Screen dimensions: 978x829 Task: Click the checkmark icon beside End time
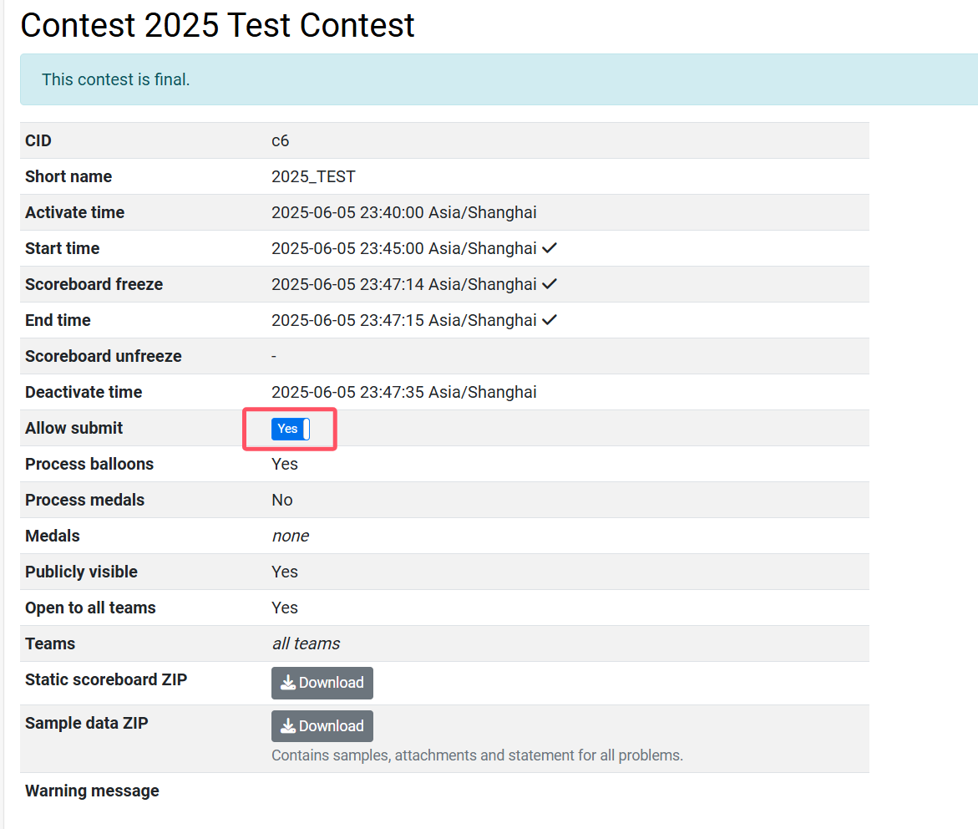point(549,319)
